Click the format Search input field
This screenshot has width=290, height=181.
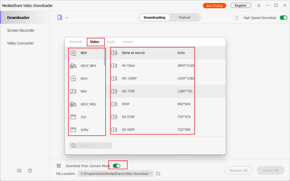(x=90, y=145)
